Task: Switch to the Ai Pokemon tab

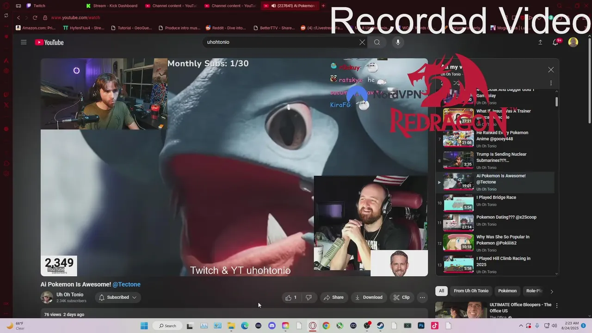Action: 290,6
